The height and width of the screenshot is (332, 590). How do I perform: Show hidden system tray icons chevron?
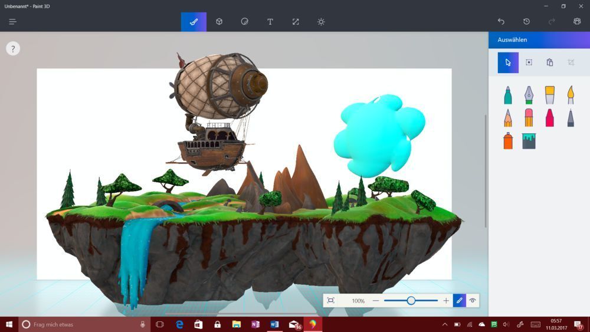(445, 324)
